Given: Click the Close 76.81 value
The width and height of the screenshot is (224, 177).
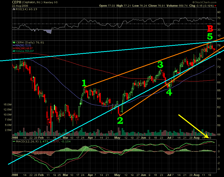Looking at the screenshot, I should 157,6.
